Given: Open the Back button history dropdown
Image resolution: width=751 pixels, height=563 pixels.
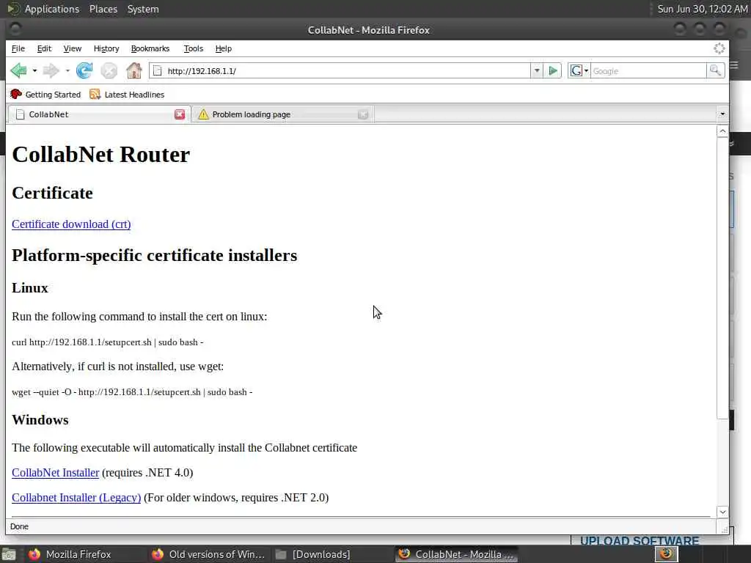Looking at the screenshot, I should (x=34, y=71).
